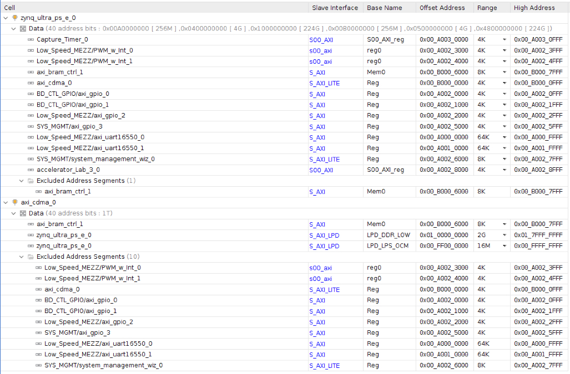Click the Slave Interface column header

pos(335,8)
